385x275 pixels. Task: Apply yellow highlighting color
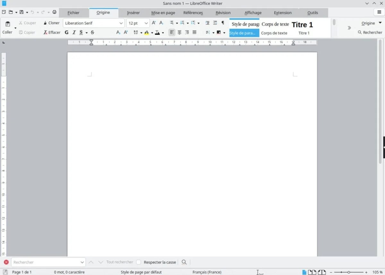pos(147,32)
